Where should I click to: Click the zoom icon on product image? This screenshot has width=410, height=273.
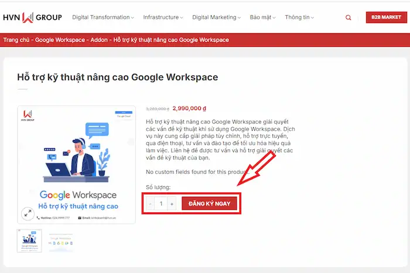pyautogui.click(x=27, y=213)
